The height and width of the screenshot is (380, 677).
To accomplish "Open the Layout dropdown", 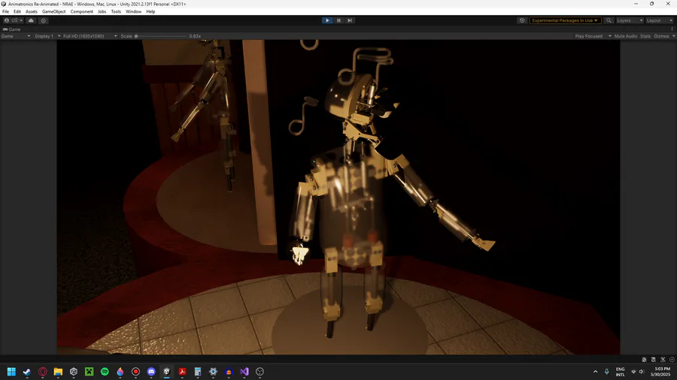I will (659, 20).
